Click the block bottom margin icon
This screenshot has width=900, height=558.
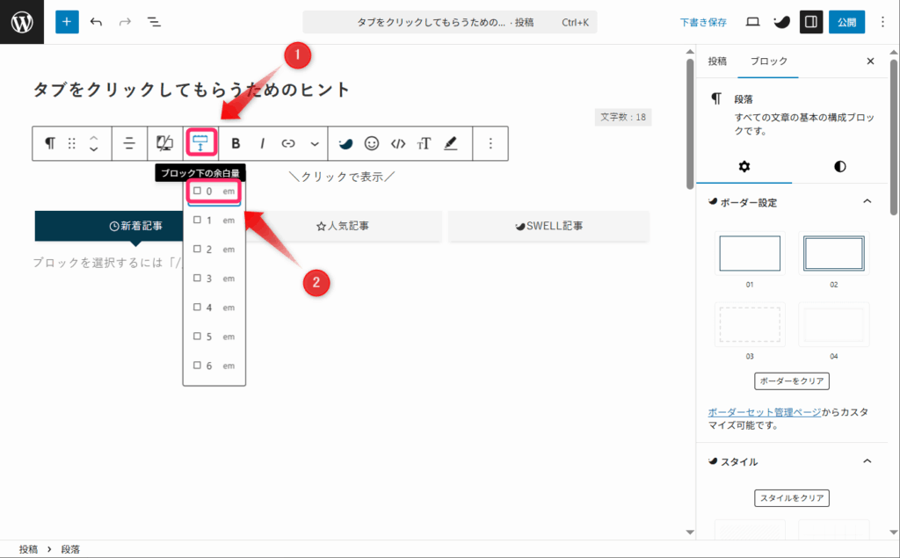click(200, 142)
